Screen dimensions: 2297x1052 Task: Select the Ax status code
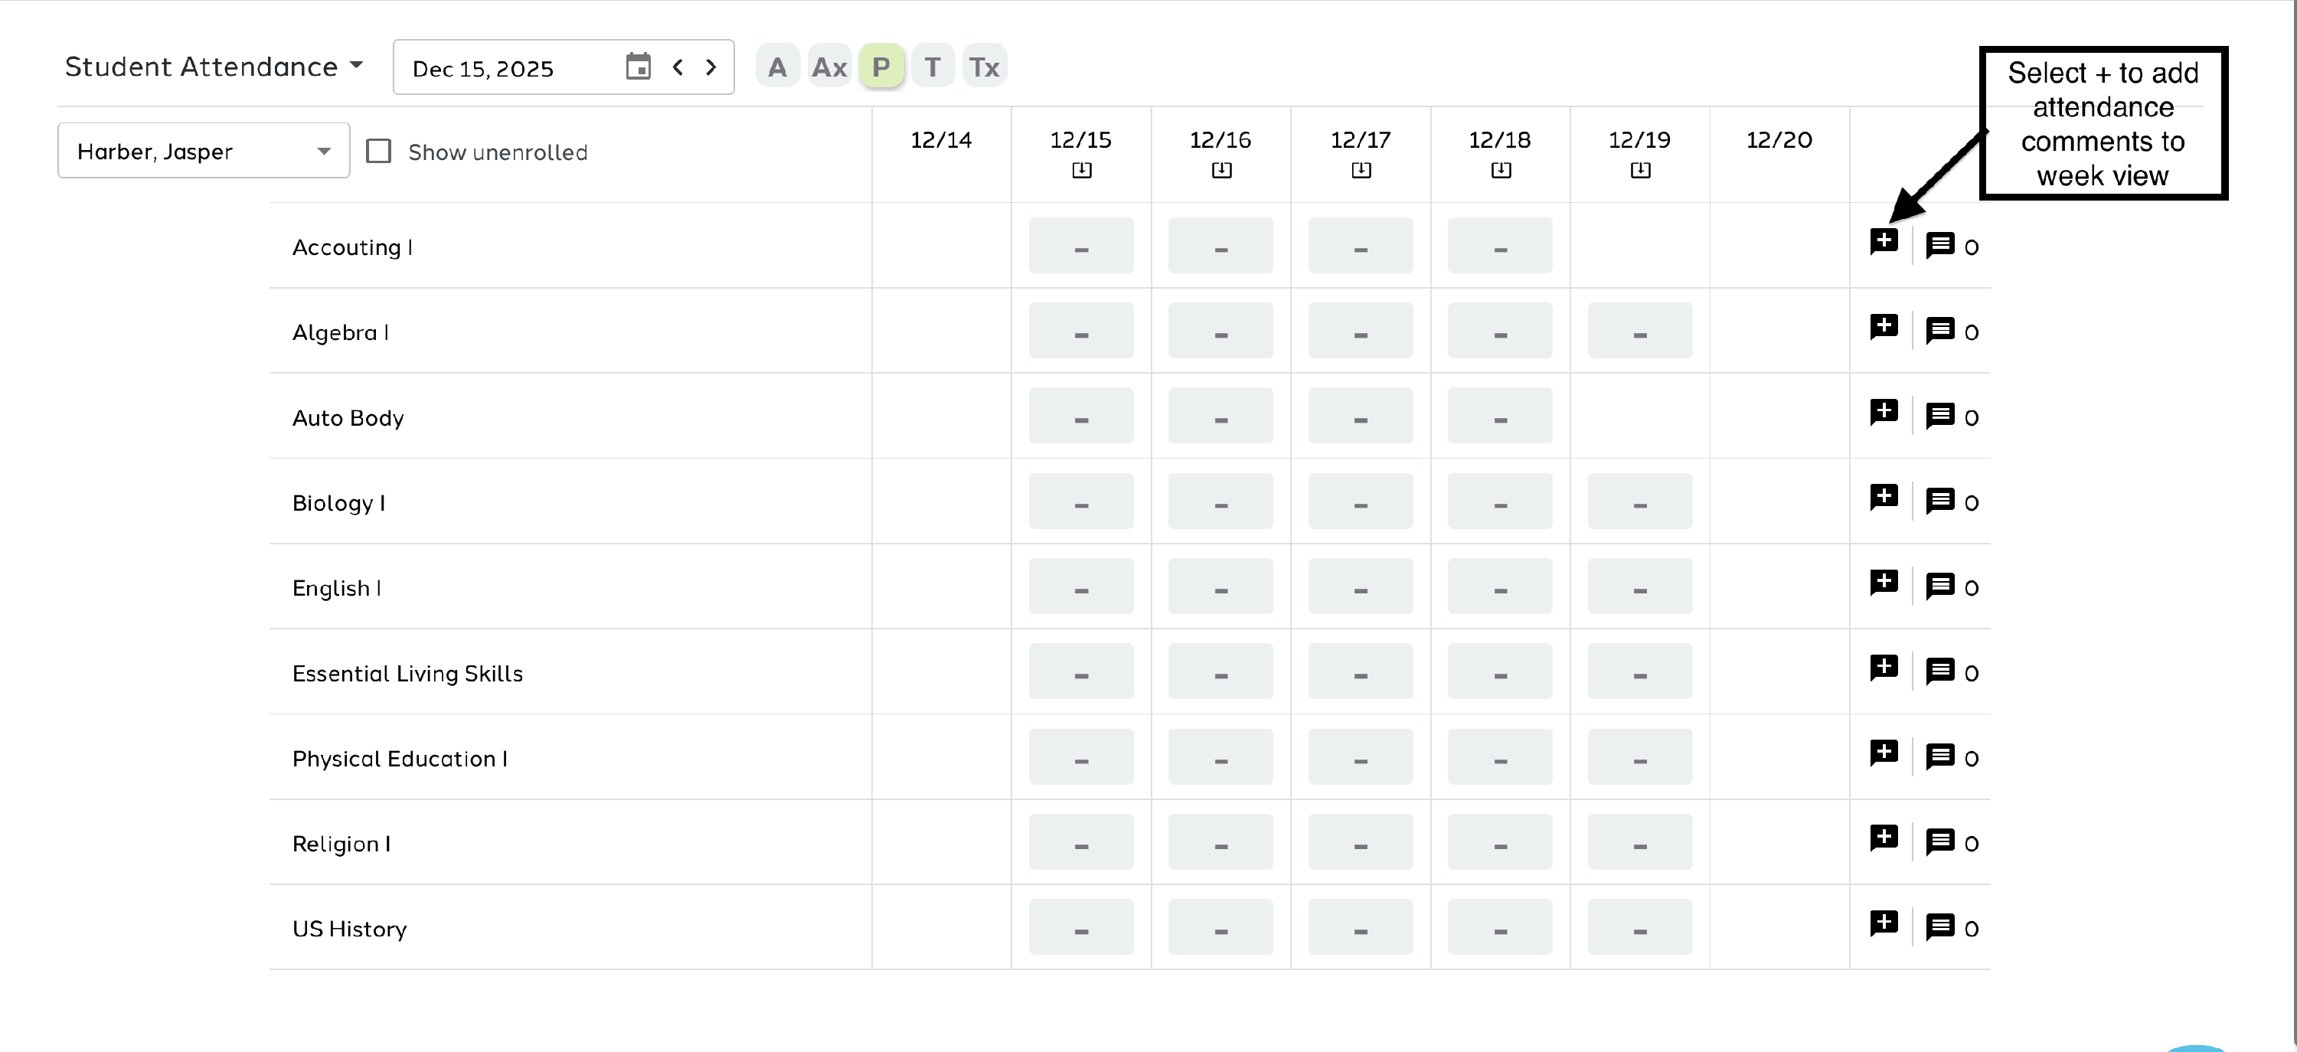coord(829,67)
